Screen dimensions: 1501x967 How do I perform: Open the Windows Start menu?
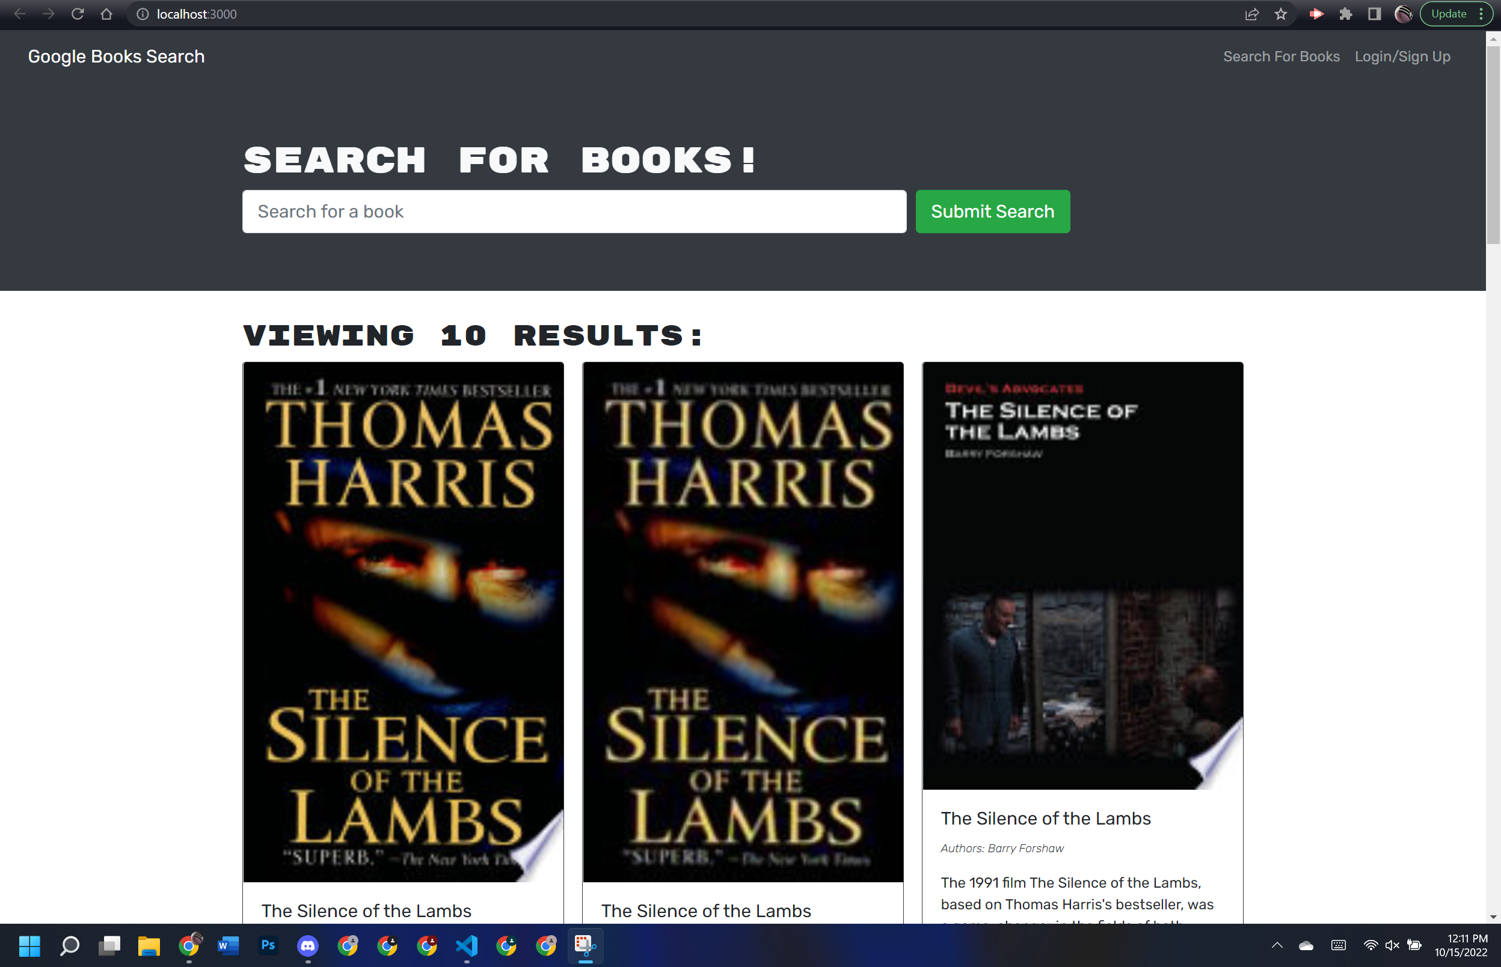click(x=29, y=945)
